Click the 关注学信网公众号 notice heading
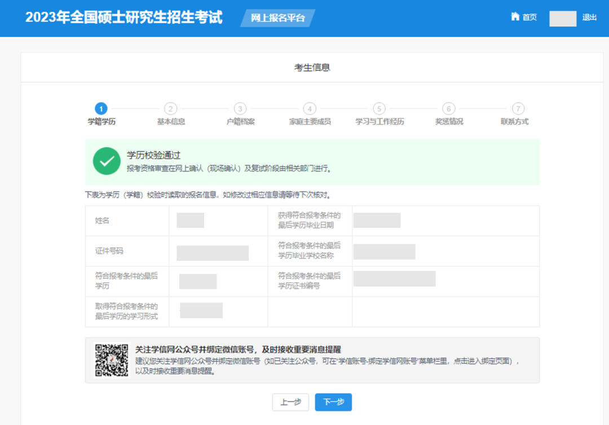The image size is (609, 425). pyautogui.click(x=238, y=349)
